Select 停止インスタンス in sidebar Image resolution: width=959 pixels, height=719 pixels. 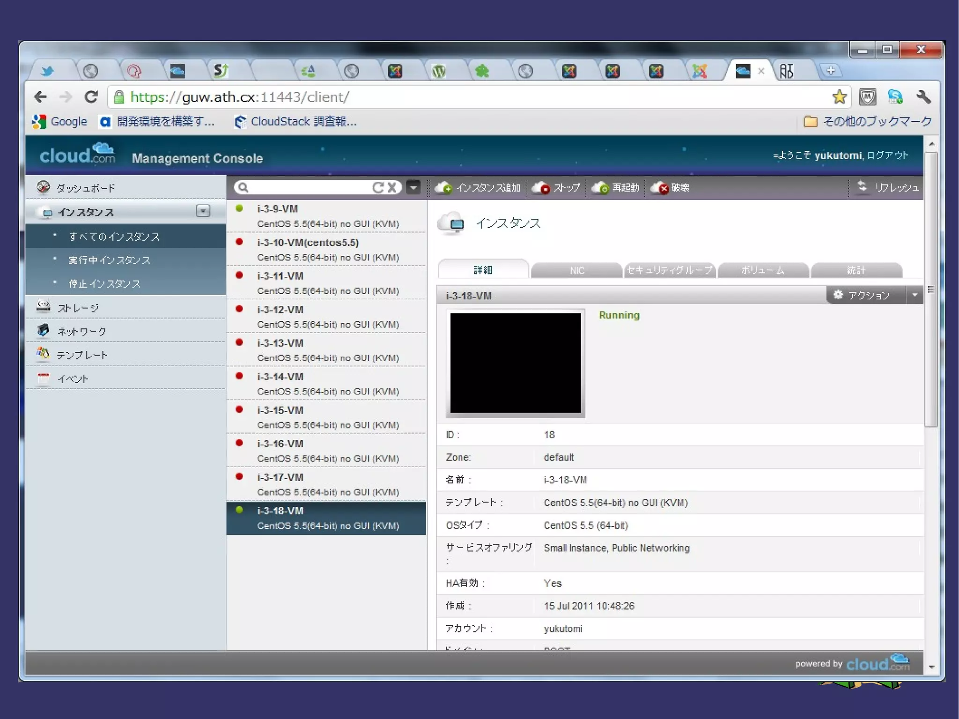click(125, 283)
